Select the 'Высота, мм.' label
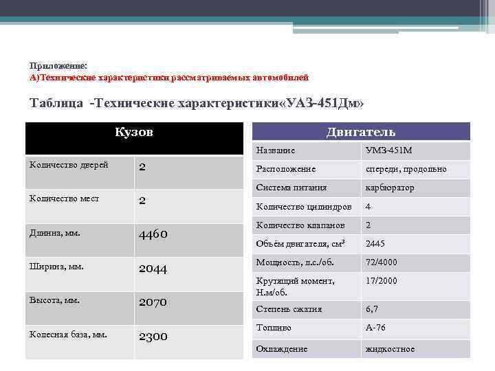This screenshot has width=495, height=371. 54,300
